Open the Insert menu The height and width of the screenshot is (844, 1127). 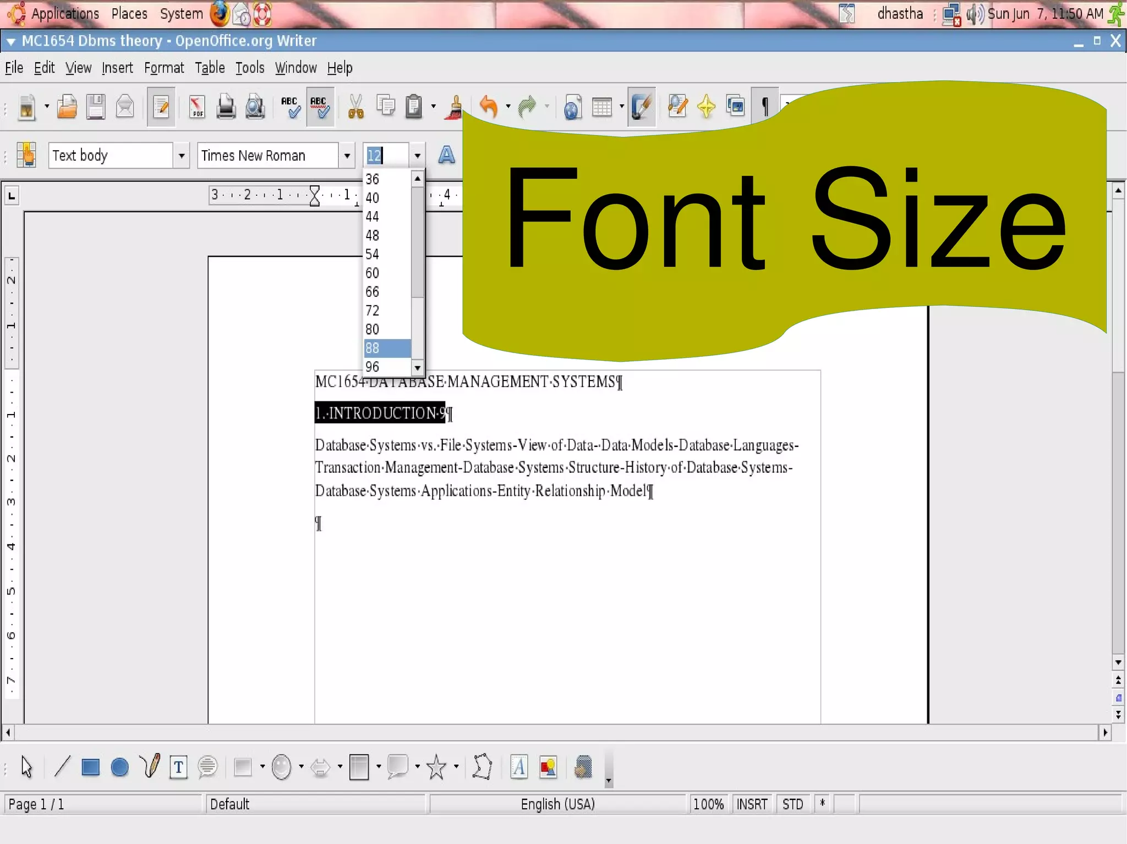(x=117, y=68)
